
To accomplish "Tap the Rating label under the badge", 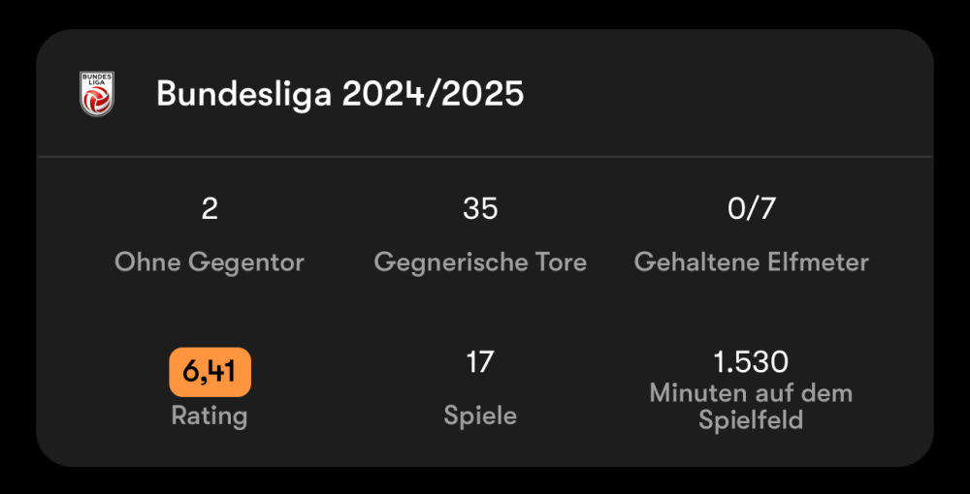I will [210, 416].
